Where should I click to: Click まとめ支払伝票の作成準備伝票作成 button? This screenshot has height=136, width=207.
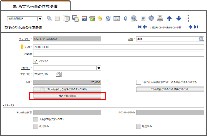[170, 89]
